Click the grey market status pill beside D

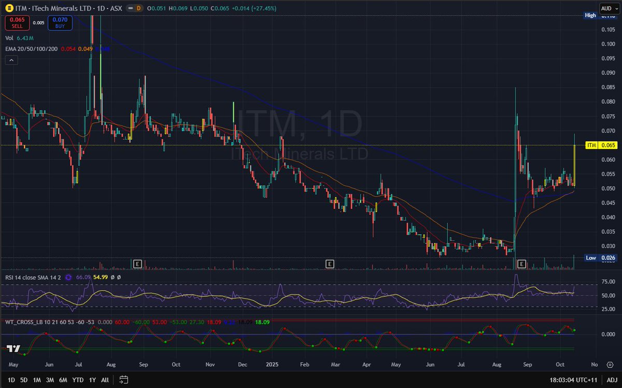coord(131,9)
